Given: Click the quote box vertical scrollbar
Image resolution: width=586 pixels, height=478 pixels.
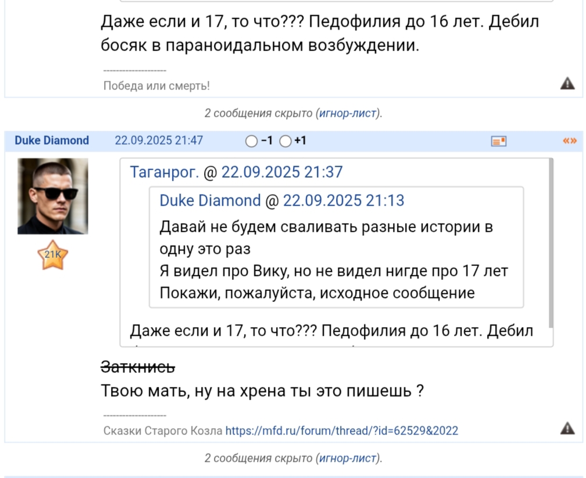Looking at the screenshot, I should pyautogui.click(x=551, y=243).
